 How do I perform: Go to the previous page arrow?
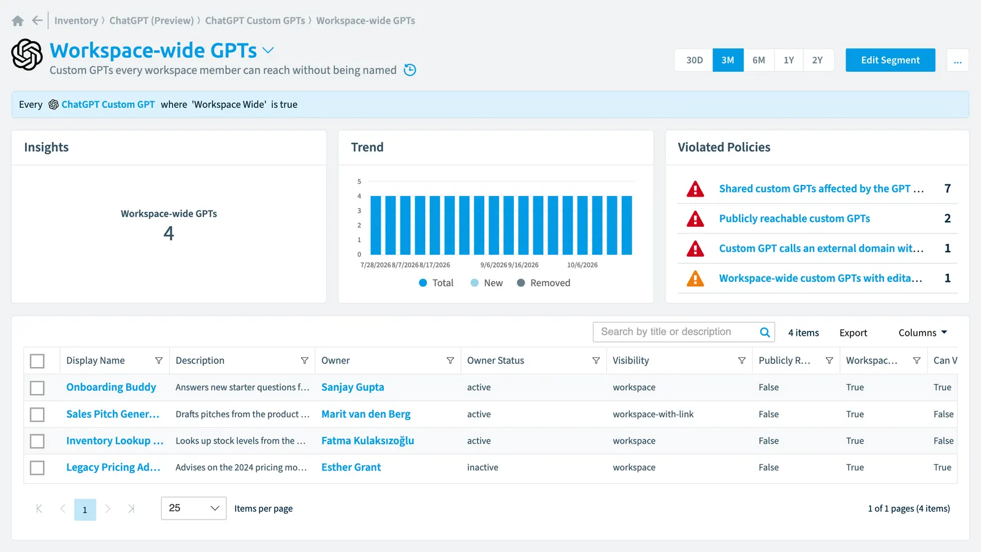63,509
